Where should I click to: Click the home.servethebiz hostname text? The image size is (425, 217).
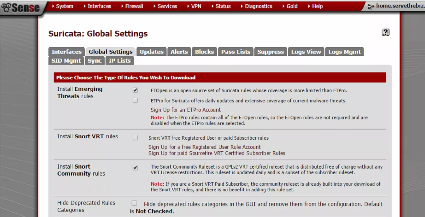(400, 6)
